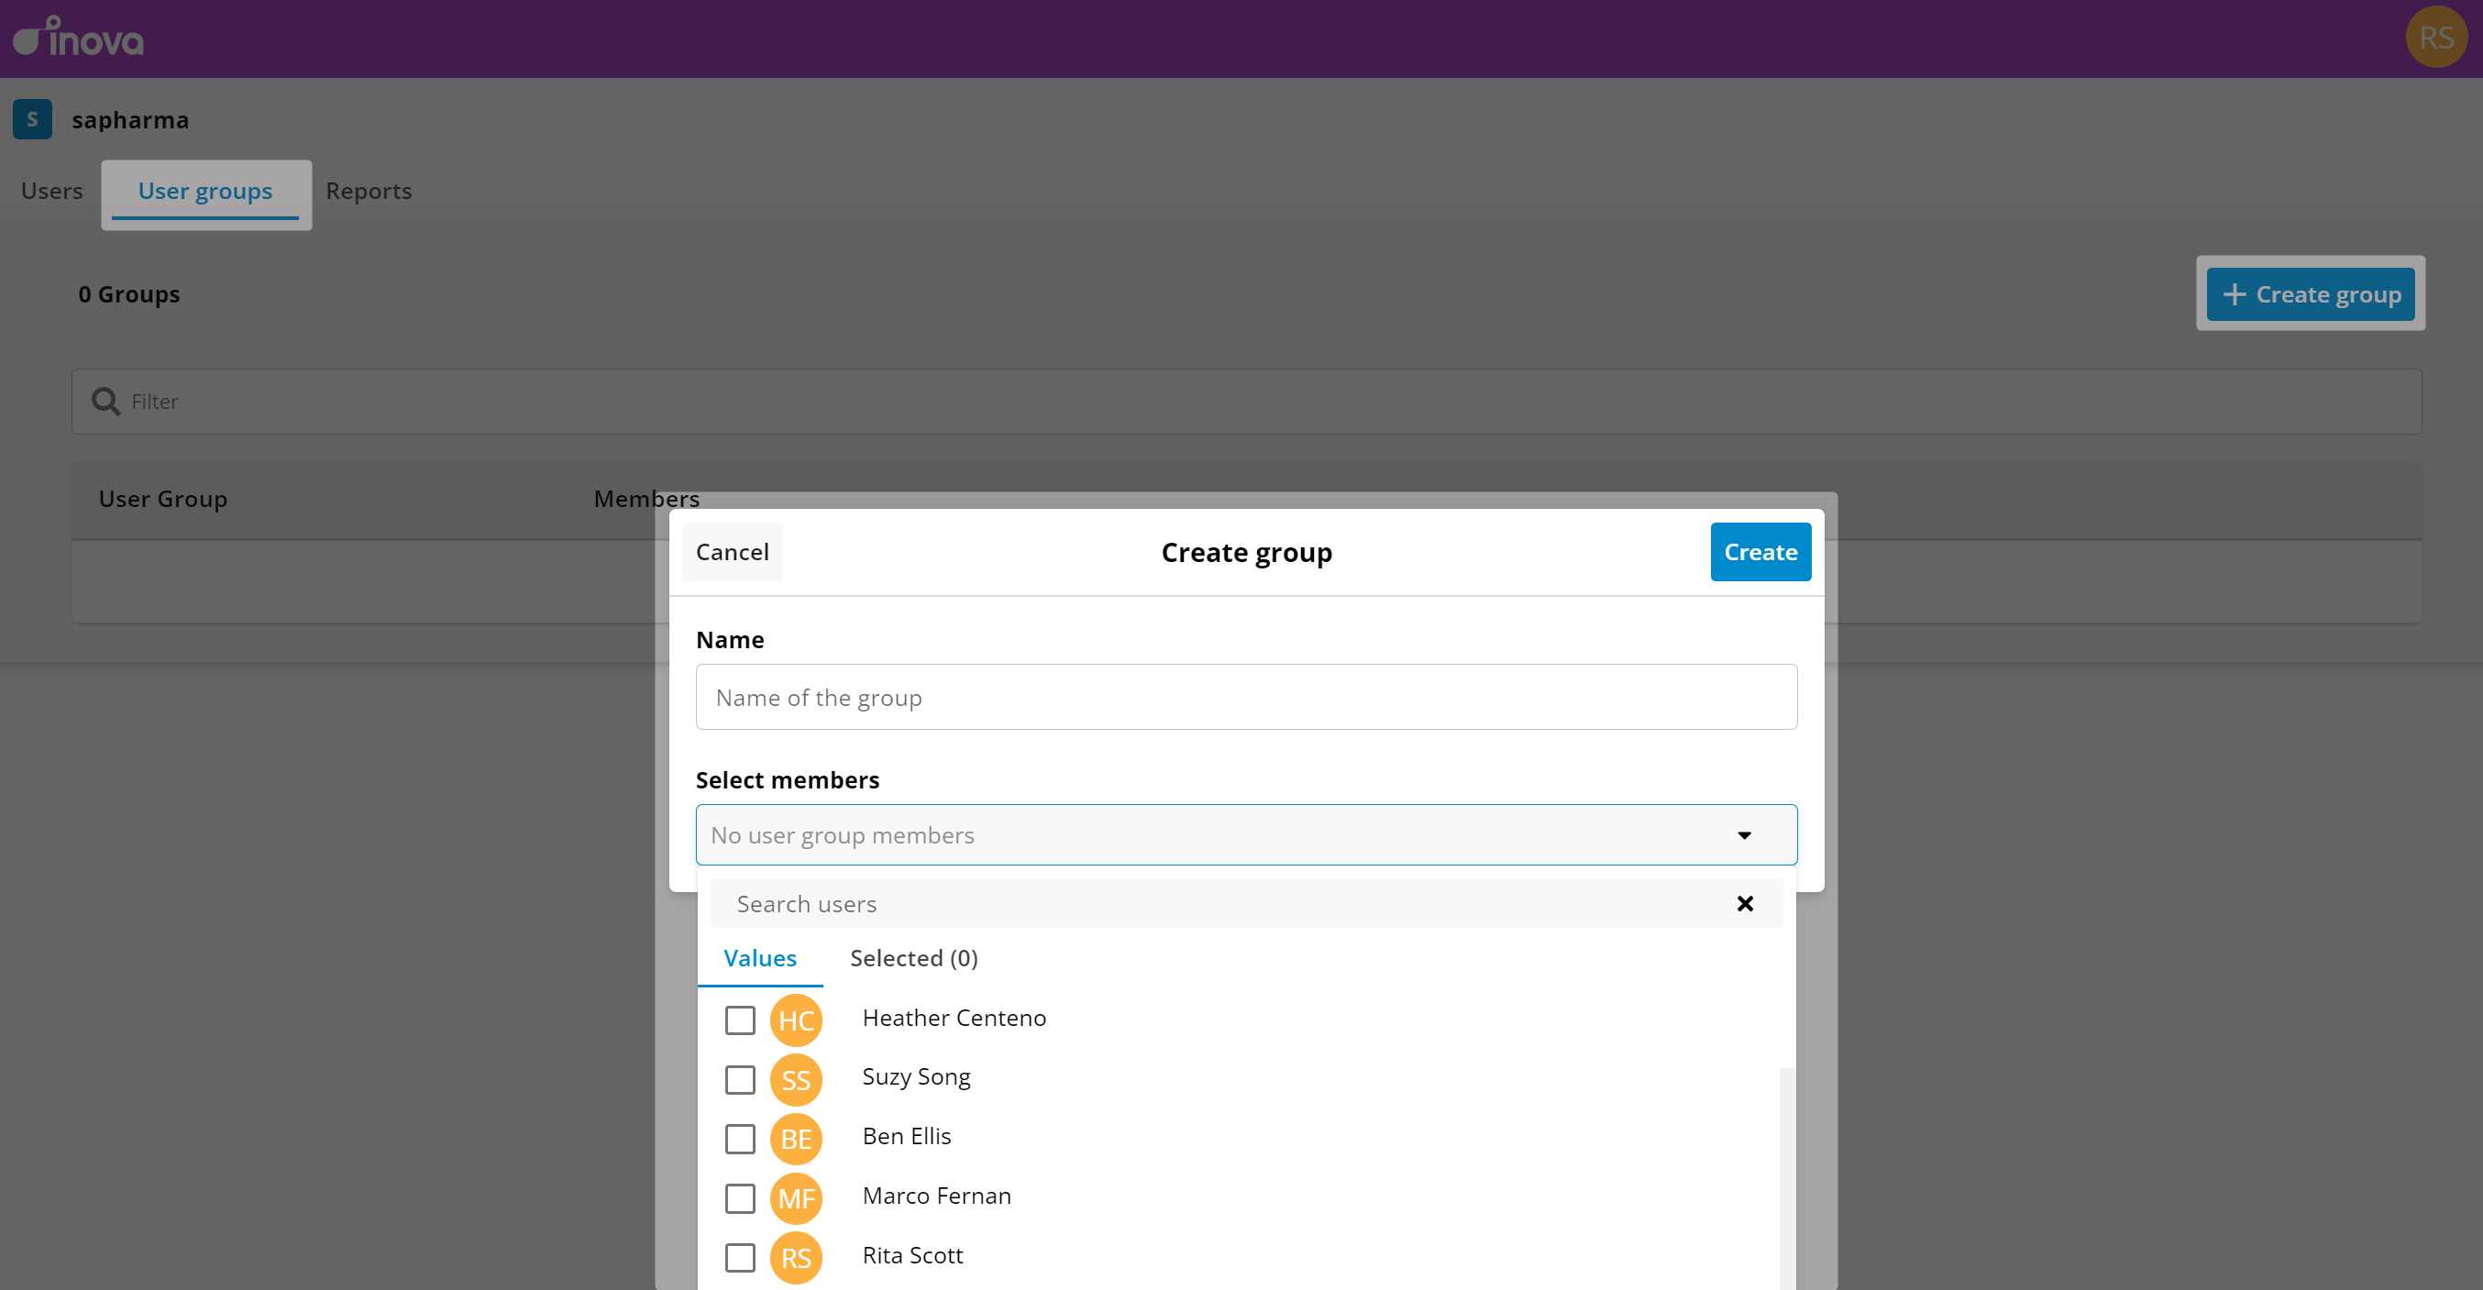Click Suzy Song's SS avatar

[796, 1080]
